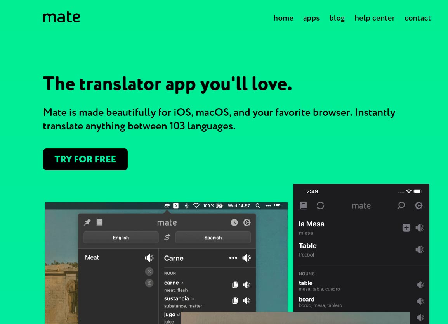Go to the apps navigation item
Viewport: 448px width, 324px height.
coord(311,18)
